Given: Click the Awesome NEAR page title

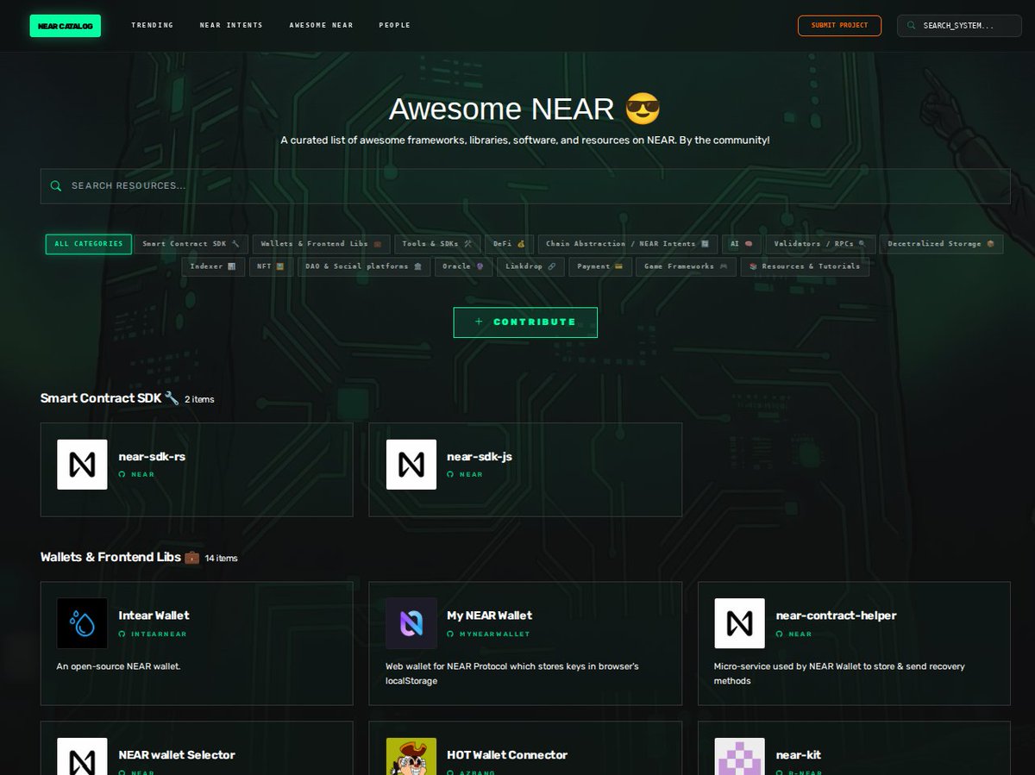Looking at the screenshot, I should pos(524,109).
